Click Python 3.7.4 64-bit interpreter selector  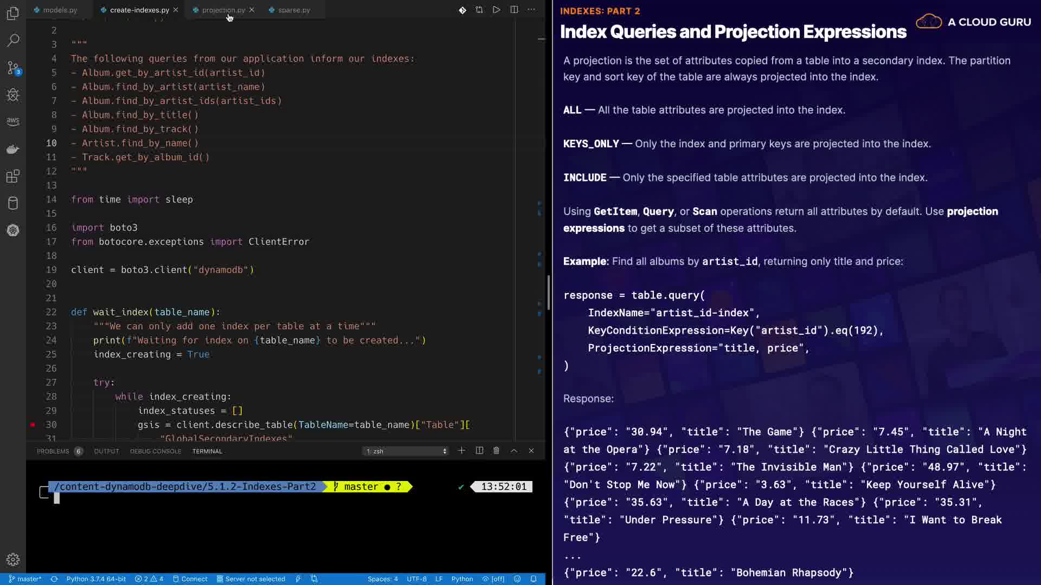coord(96,579)
